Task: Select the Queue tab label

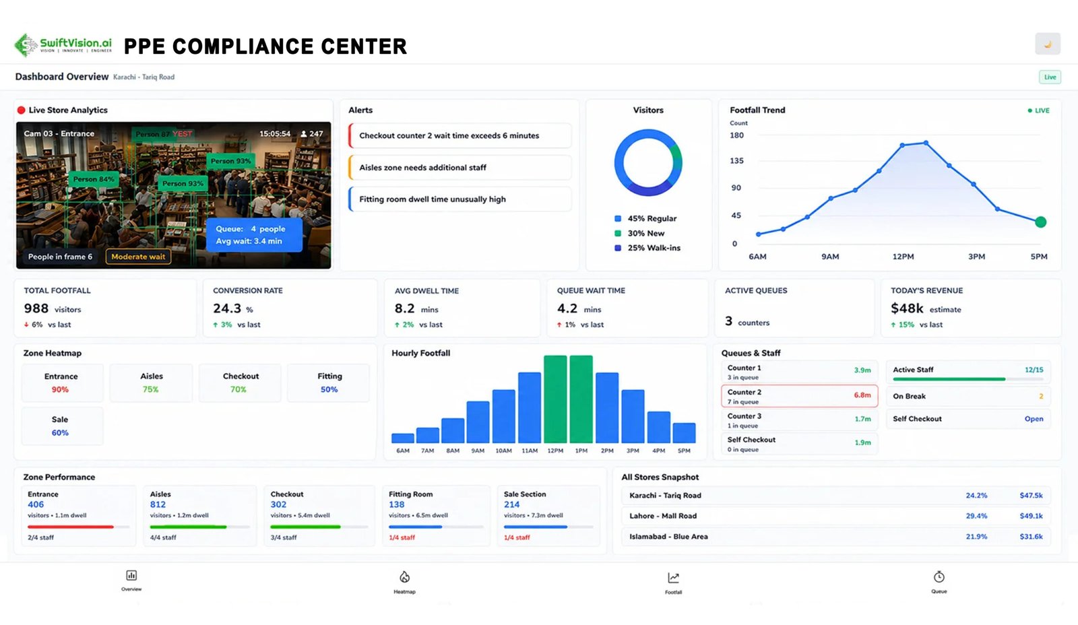Action: (x=939, y=591)
